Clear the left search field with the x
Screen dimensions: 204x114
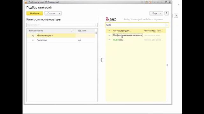coord(96,25)
